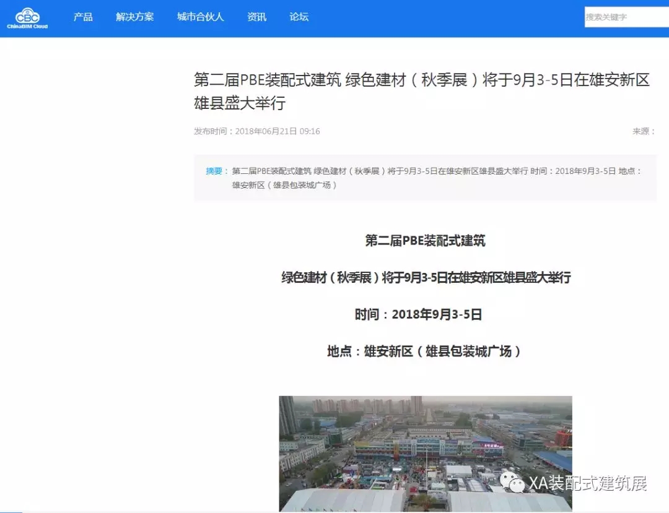
Task: Click the 发布时间 2018年06月21日 timestamp
Action: pos(257,131)
